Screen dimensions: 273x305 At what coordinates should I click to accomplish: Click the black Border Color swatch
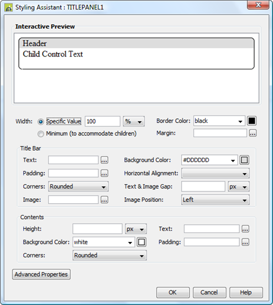click(x=252, y=121)
